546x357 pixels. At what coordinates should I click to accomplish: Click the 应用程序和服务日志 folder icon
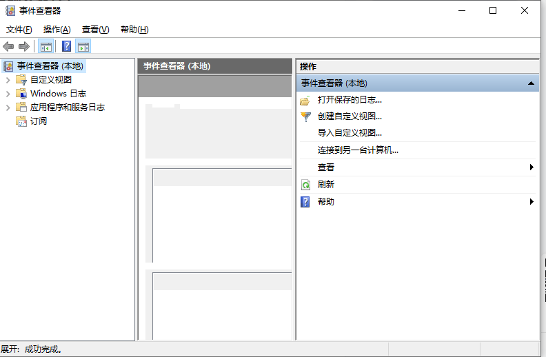point(21,108)
